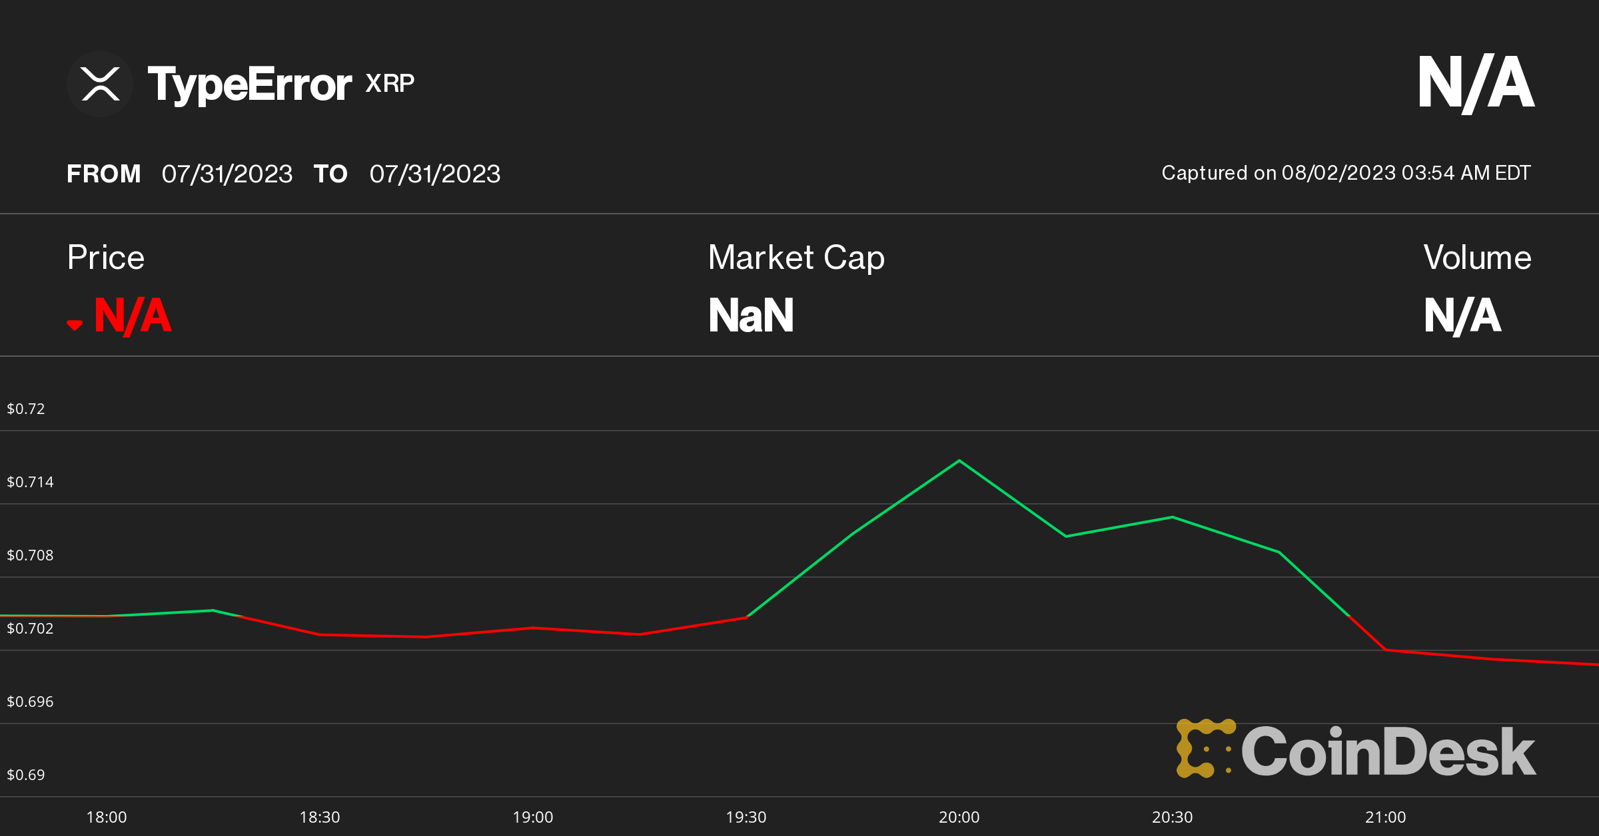Click the TypeError asset title
1599x836 pixels.
[249, 85]
